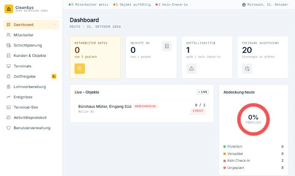Click the 2 FEHLT red badge

(x=198, y=111)
